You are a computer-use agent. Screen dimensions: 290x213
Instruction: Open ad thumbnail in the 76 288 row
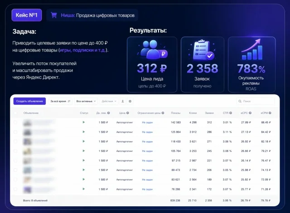click(27, 189)
